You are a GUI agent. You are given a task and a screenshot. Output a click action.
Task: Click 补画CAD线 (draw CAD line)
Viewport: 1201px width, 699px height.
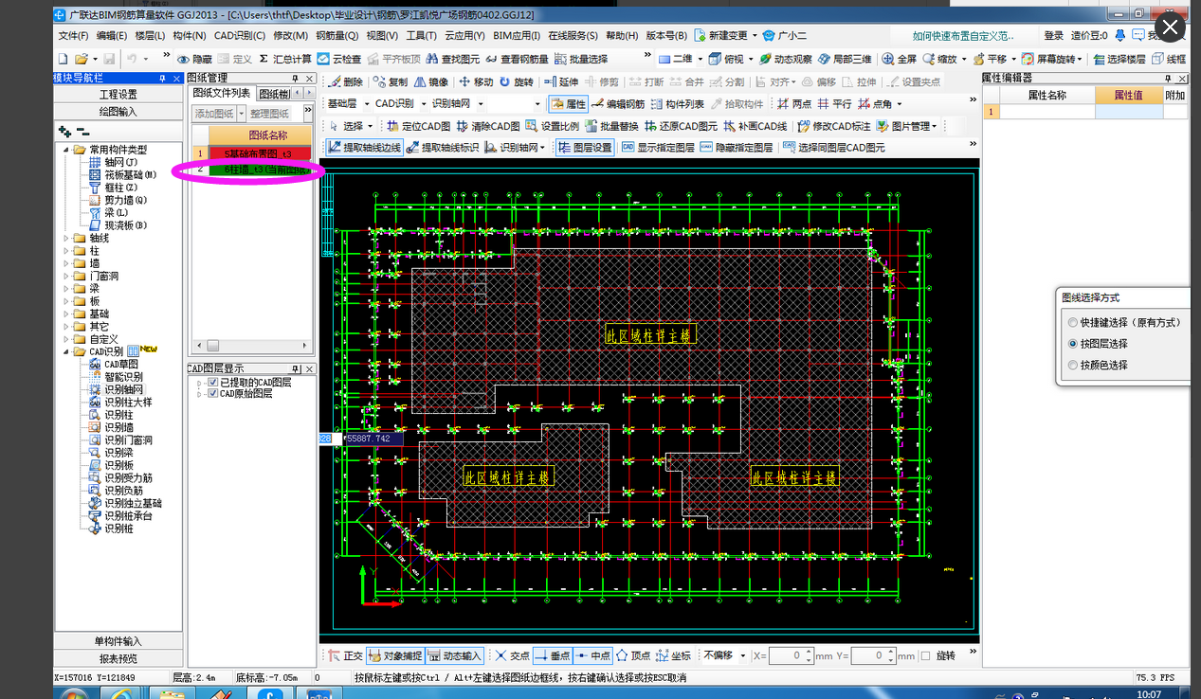pos(755,126)
